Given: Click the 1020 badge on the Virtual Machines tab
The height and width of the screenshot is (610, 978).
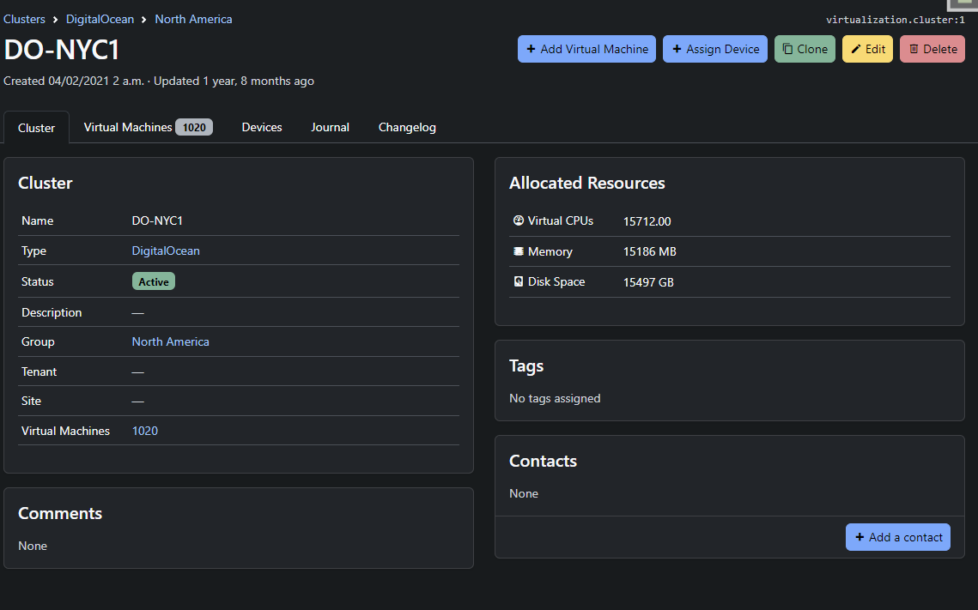Looking at the screenshot, I should click(x=194, y=127).
